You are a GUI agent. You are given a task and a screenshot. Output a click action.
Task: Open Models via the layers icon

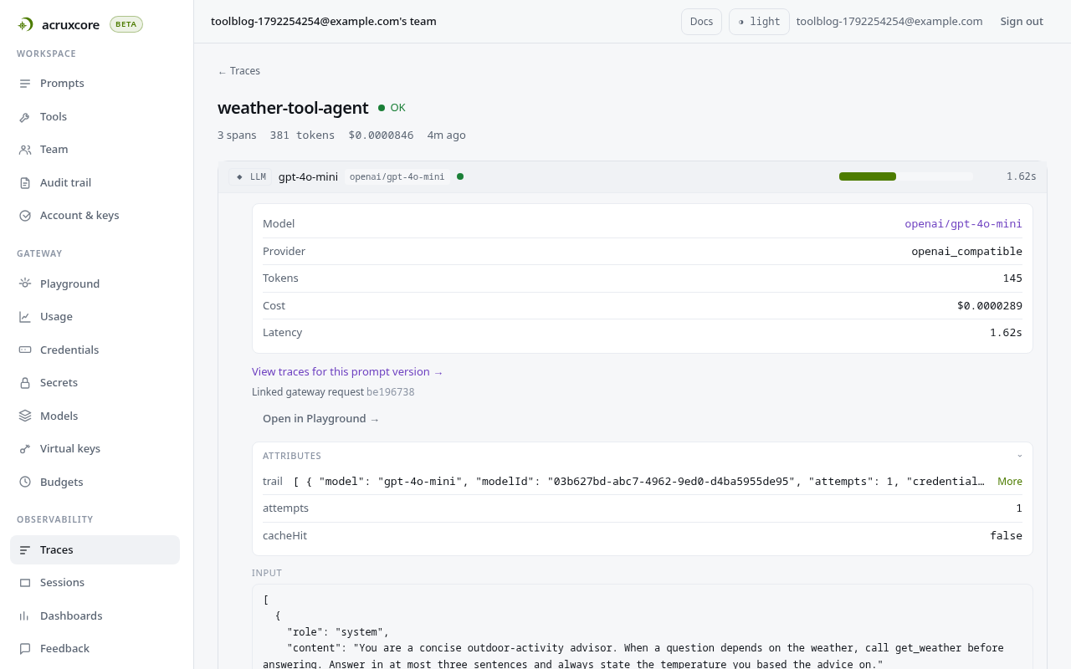click(x=25, y=416)
